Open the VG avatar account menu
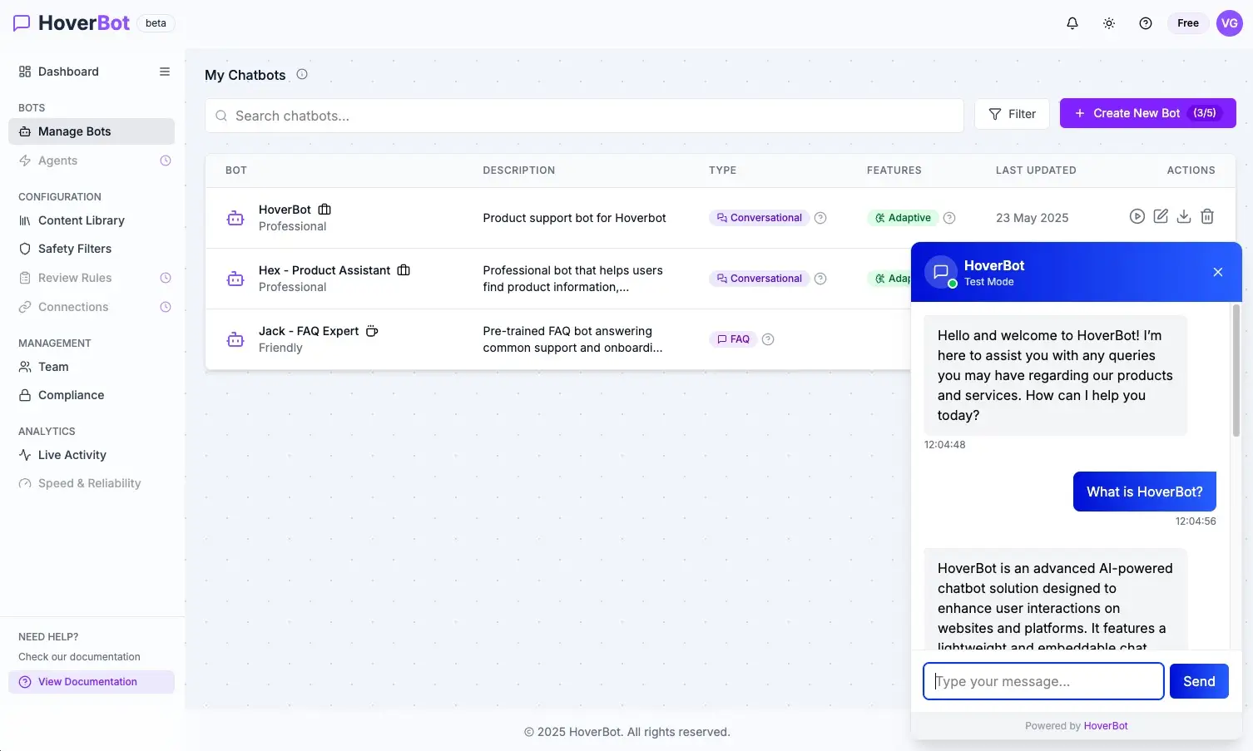The height and width of the screenshot is (751, 1253). [x=1229, y=22]
